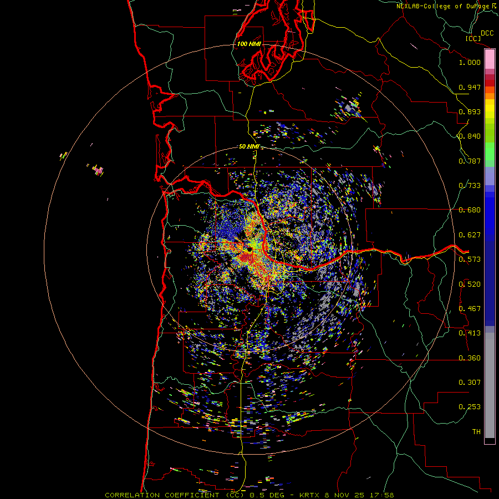The image size is (499, 499).
Task: Select the 0.680 scale value
Action: point(470,210)
